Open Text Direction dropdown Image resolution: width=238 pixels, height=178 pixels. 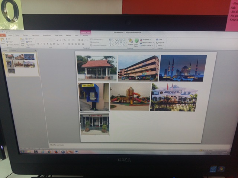coord(96,39)
